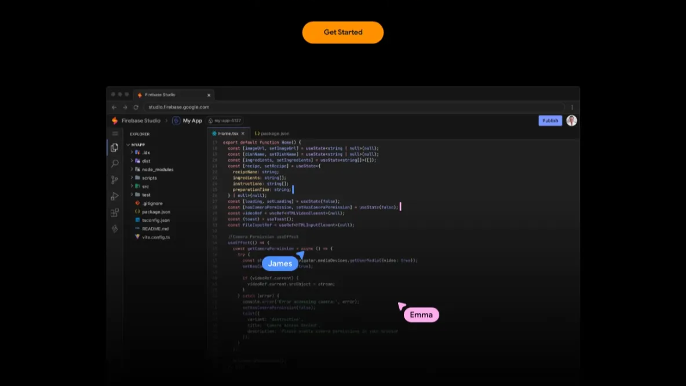The width and height of the screenshot is (686, 386).
Task: Open the Search magnifier in activity bar
Action: pyautogui.click(x=115, y=164)
